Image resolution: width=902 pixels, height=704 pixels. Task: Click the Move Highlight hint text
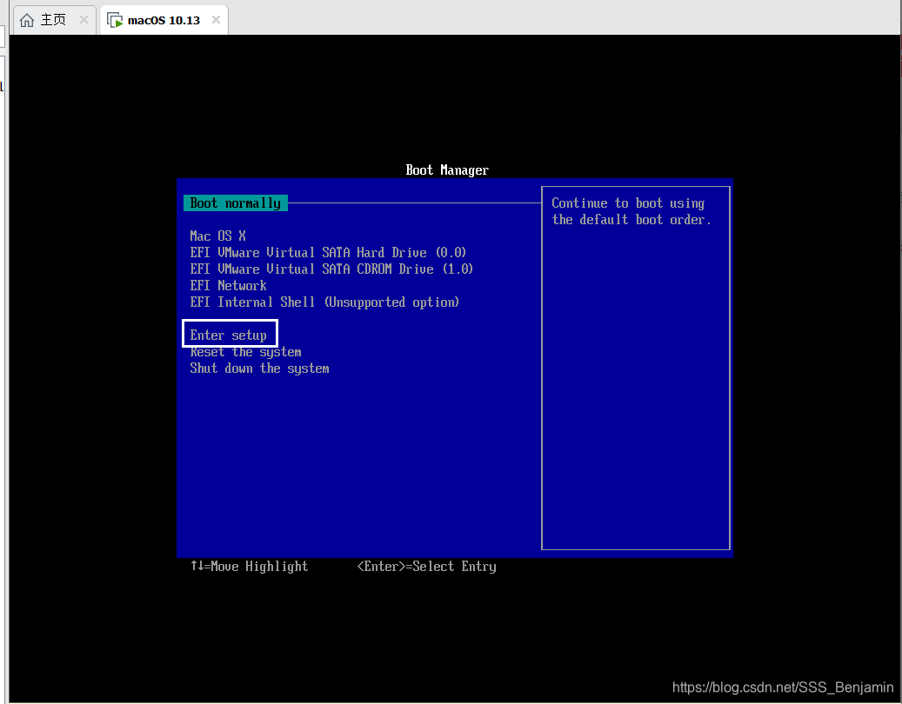coord(249,567)
